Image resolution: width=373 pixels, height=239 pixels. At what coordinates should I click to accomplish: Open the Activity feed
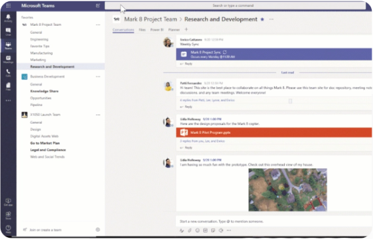click(x=8, y=18)
